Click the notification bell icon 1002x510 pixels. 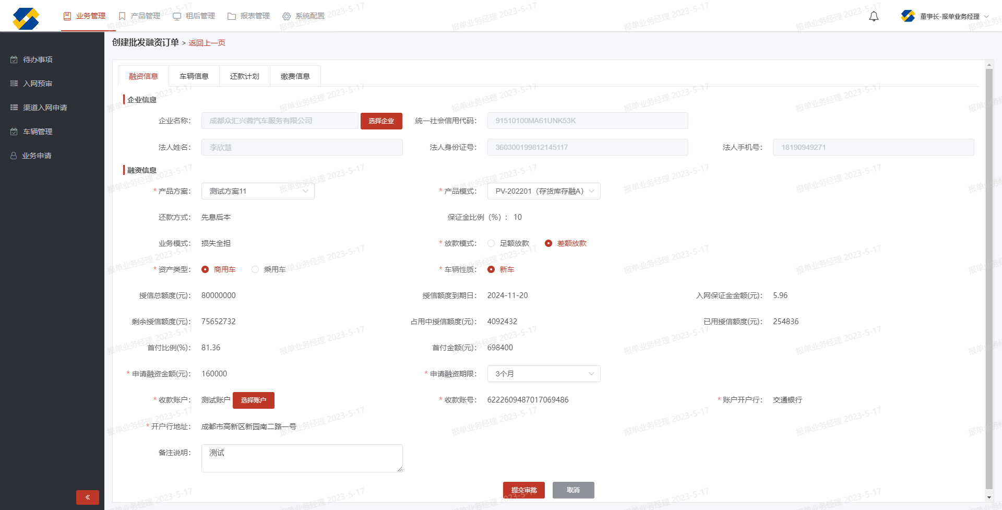coord(874,16)
